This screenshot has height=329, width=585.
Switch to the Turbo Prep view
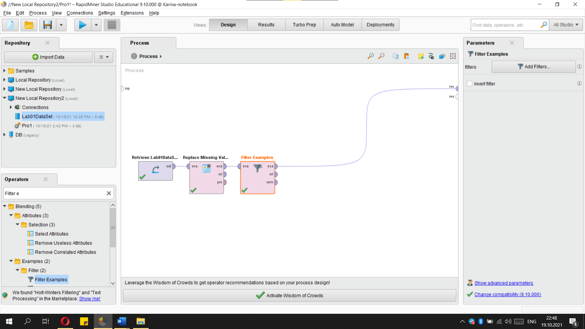pyautogui.click(x=304, y=25)
